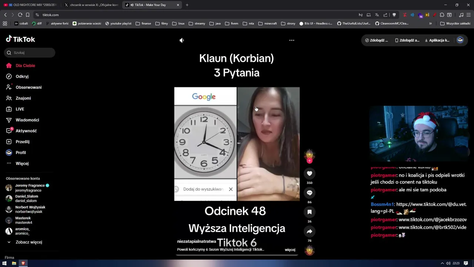Screen dimensions: 474x267
Task: Open the profile avatar in the top-right corner
Action: [x=460, y=40]
